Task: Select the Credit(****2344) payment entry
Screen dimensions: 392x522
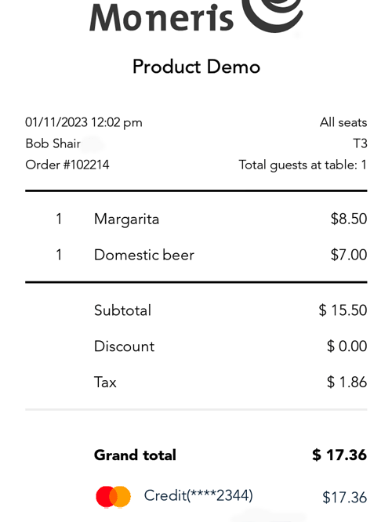Action: (x=198, y=495)
